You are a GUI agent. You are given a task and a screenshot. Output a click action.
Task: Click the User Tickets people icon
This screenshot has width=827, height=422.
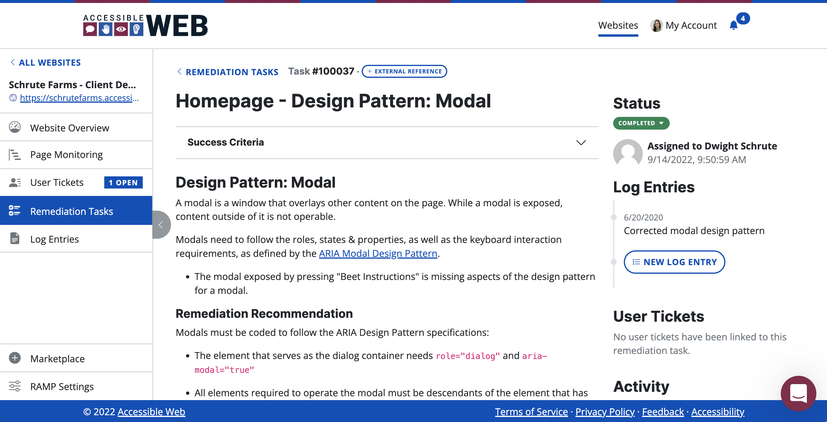click(x=15, y=183)
